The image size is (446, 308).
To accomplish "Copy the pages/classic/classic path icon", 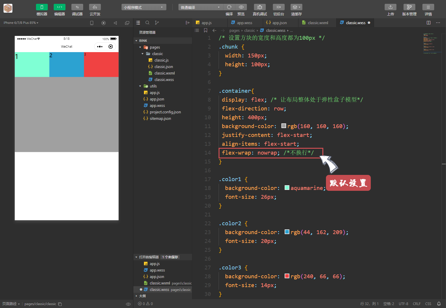I will [x=60, y=304].
